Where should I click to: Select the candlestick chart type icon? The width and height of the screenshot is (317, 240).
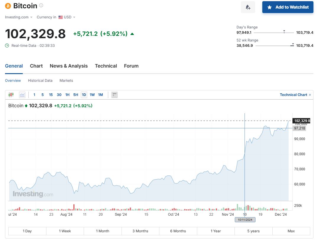11,95
